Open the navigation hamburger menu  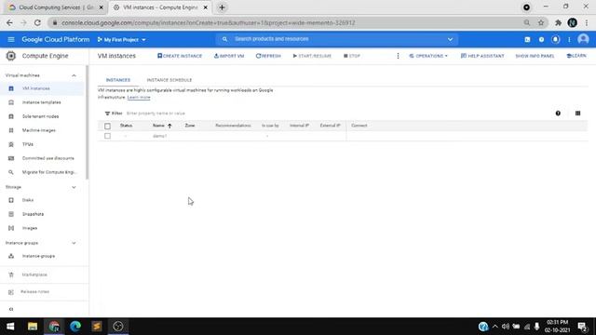11,39
